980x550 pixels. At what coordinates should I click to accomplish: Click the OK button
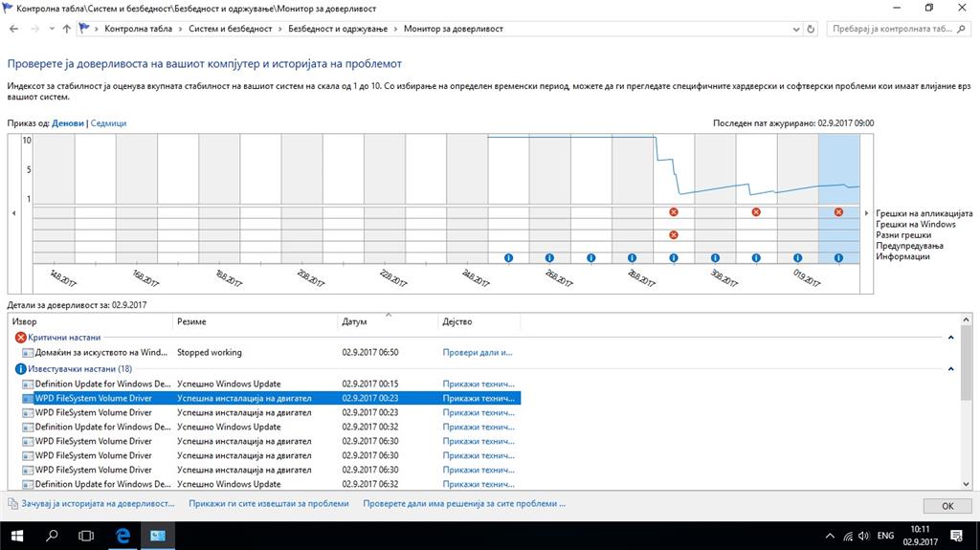pyautogui.click(x=947, y=506)
